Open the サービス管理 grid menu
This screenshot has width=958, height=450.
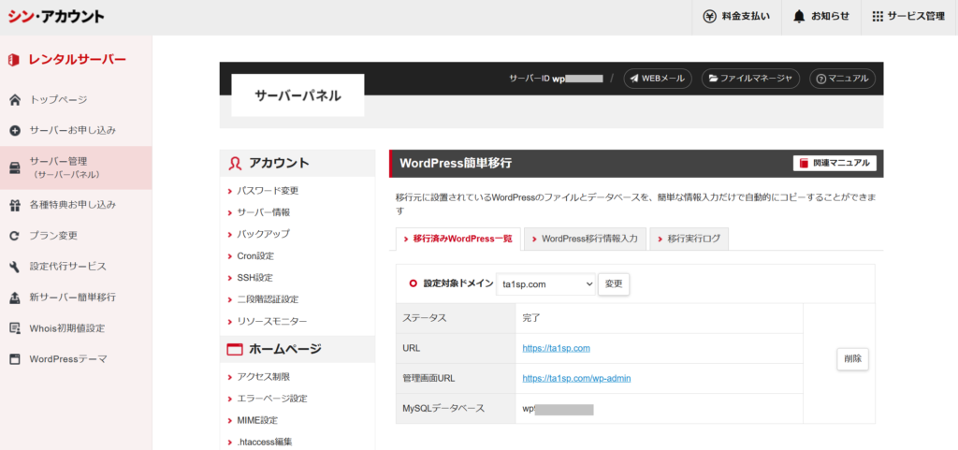[878, 17]
